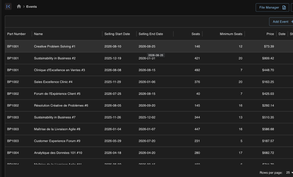Click the end date 2026-04-20 cell
Viewport: 293px width, 177px height.
147,153
